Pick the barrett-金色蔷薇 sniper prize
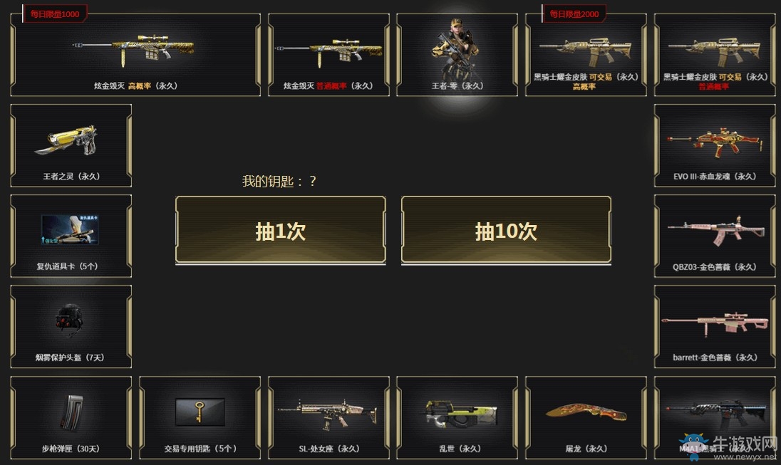 tap(715, 327)
